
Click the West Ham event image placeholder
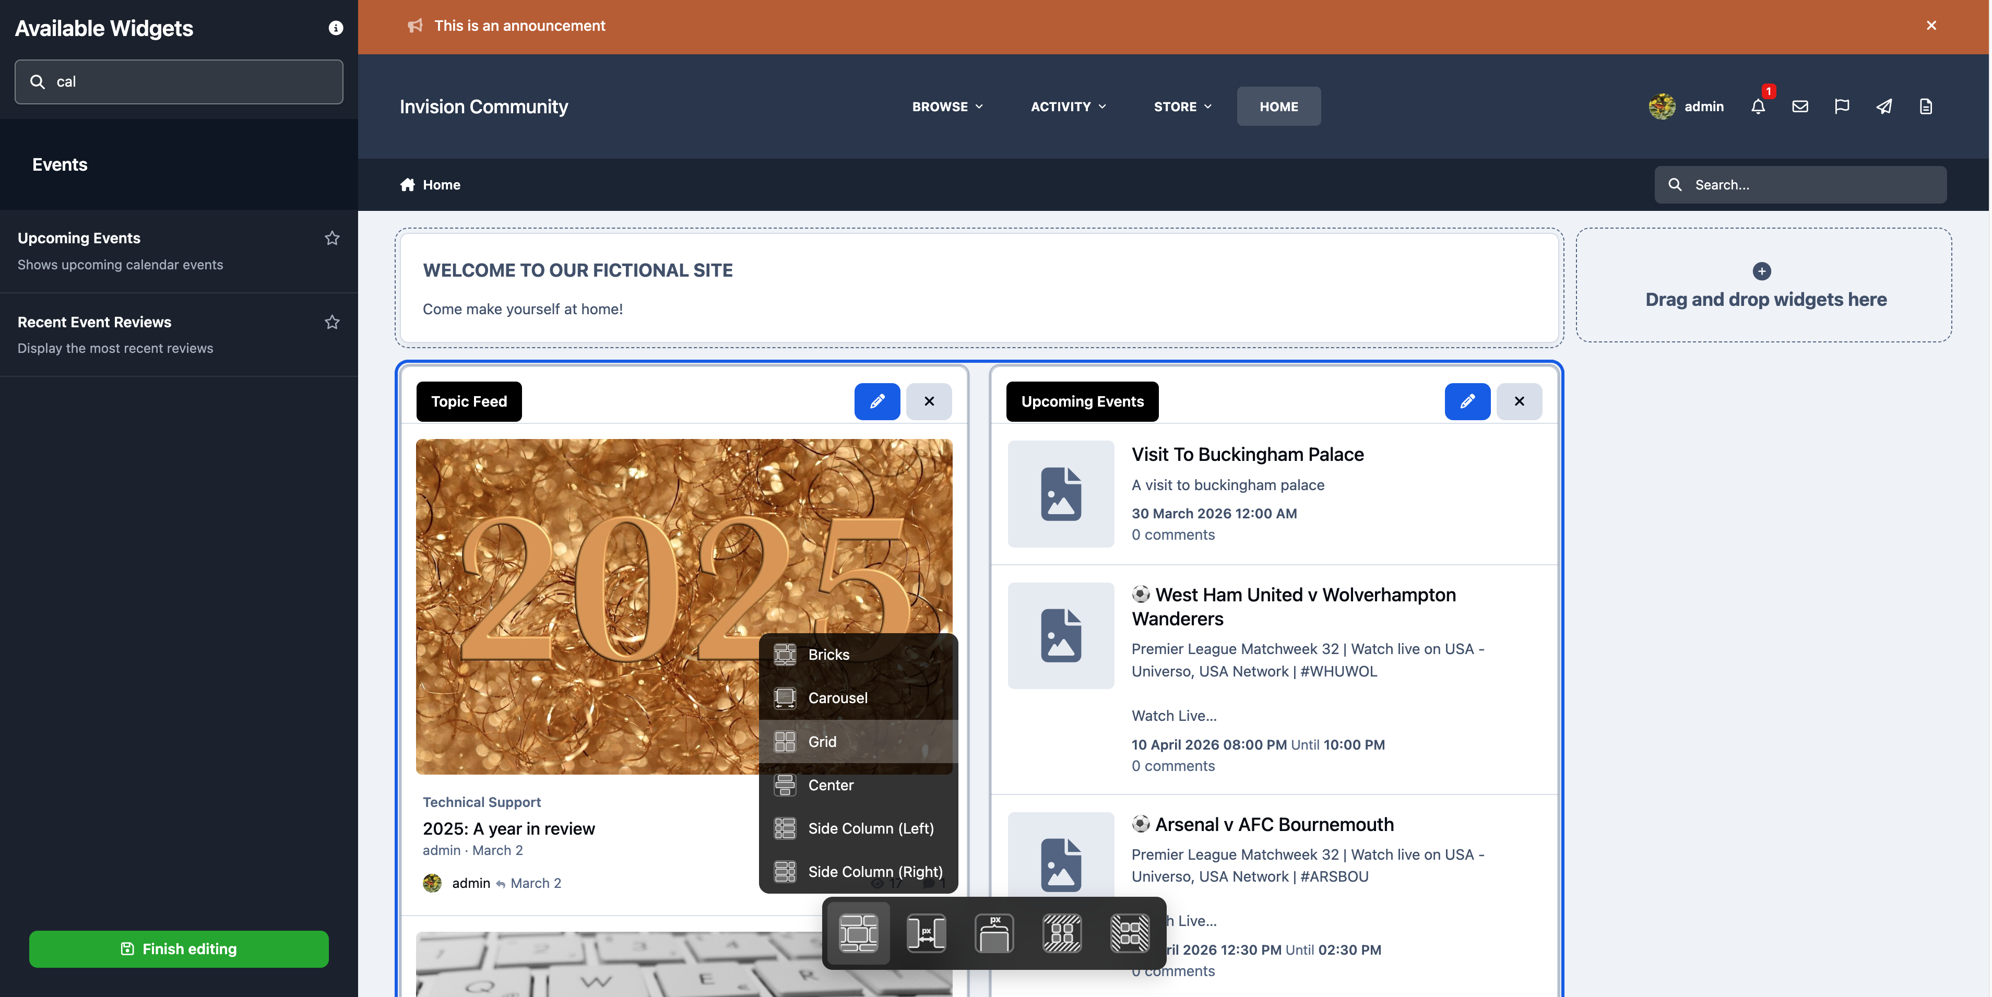point(1060,636)
